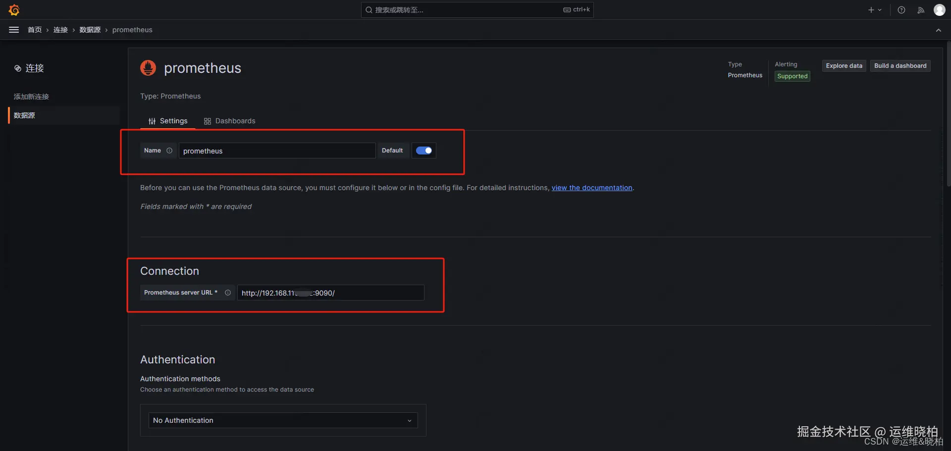Expand the No Authentication dropdown
Image resolution: width=951 pixels, height=451 pixels.
[x=283, y=420]
